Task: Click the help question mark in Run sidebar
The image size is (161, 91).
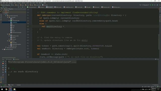Action: click(3, 79)
